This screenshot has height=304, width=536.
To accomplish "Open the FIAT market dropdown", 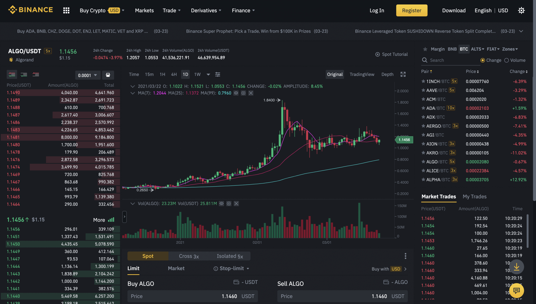I will pyautogui.click(x=493, y=49).
